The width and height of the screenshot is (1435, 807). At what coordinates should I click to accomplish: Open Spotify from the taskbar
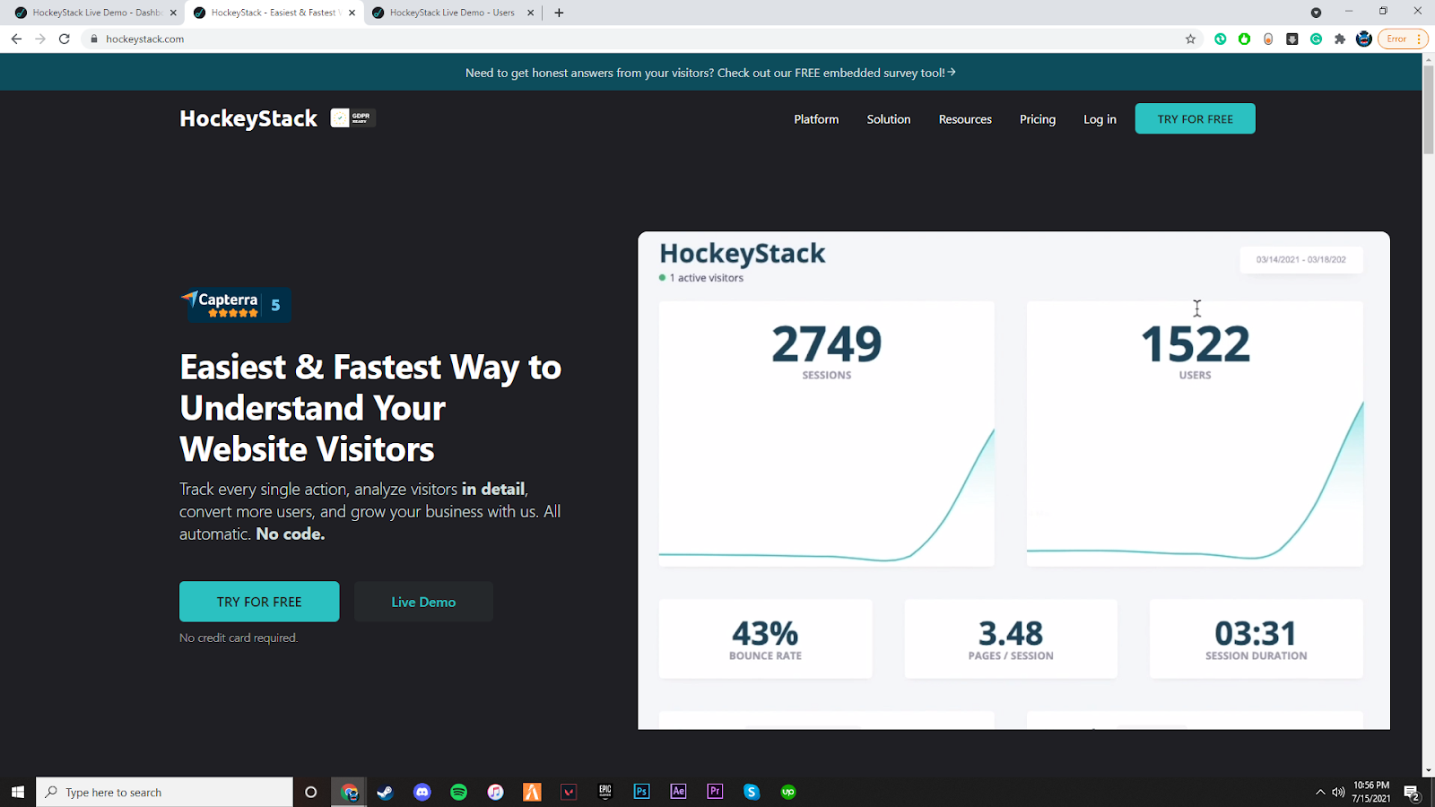[x=459, y=792]
